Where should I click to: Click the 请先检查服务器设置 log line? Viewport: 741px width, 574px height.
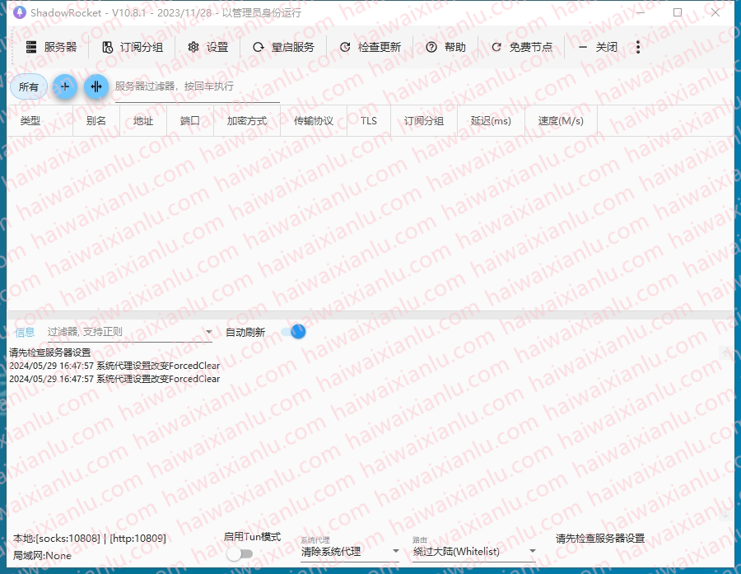pyautogui.click(x=50, y=352)
